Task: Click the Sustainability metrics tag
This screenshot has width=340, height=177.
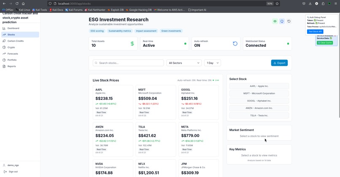Action: point(120,31)
